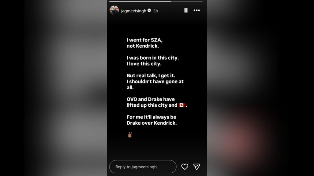Viewport: 314px width, 176px height.
Task: Click the "I was born in this city." line
Action: (x=152, y=58)
